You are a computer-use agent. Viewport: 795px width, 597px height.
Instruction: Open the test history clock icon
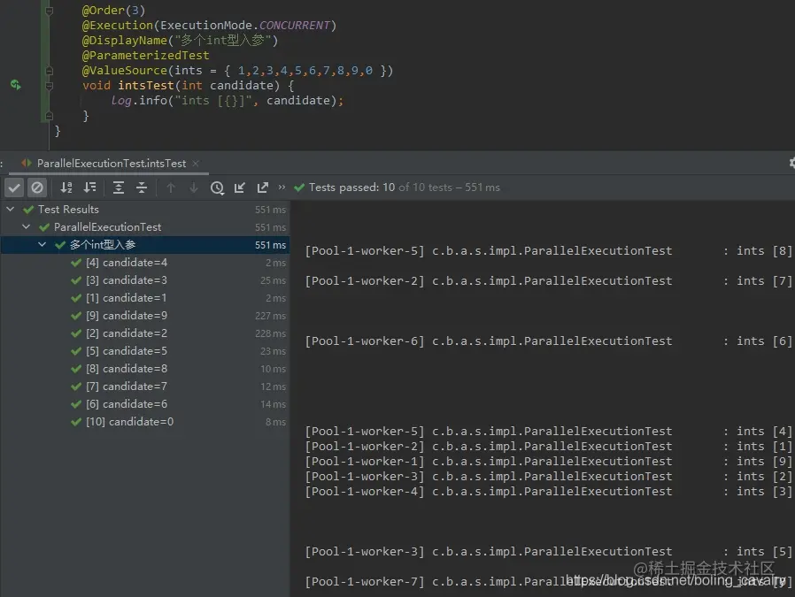click(x=217, y=188)
